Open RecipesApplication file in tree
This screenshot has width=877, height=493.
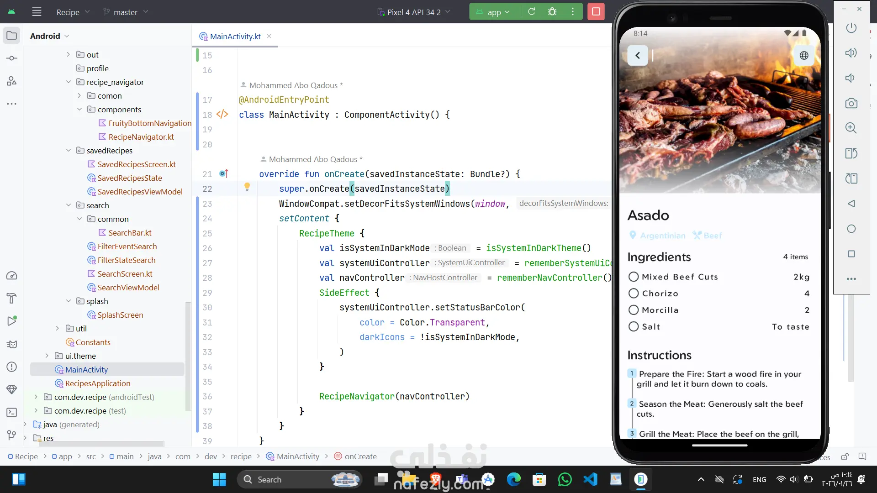(97, 383)
